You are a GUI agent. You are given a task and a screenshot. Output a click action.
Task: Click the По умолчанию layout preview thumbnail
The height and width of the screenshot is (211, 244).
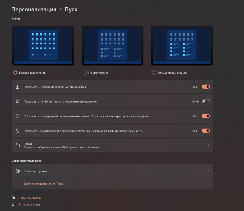point(113,46)
